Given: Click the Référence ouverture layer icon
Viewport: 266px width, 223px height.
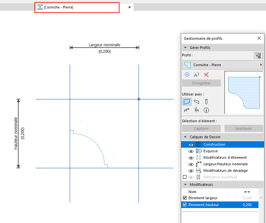Looking at the screenshot, I should pyautogui.click(x=198, y=177).
